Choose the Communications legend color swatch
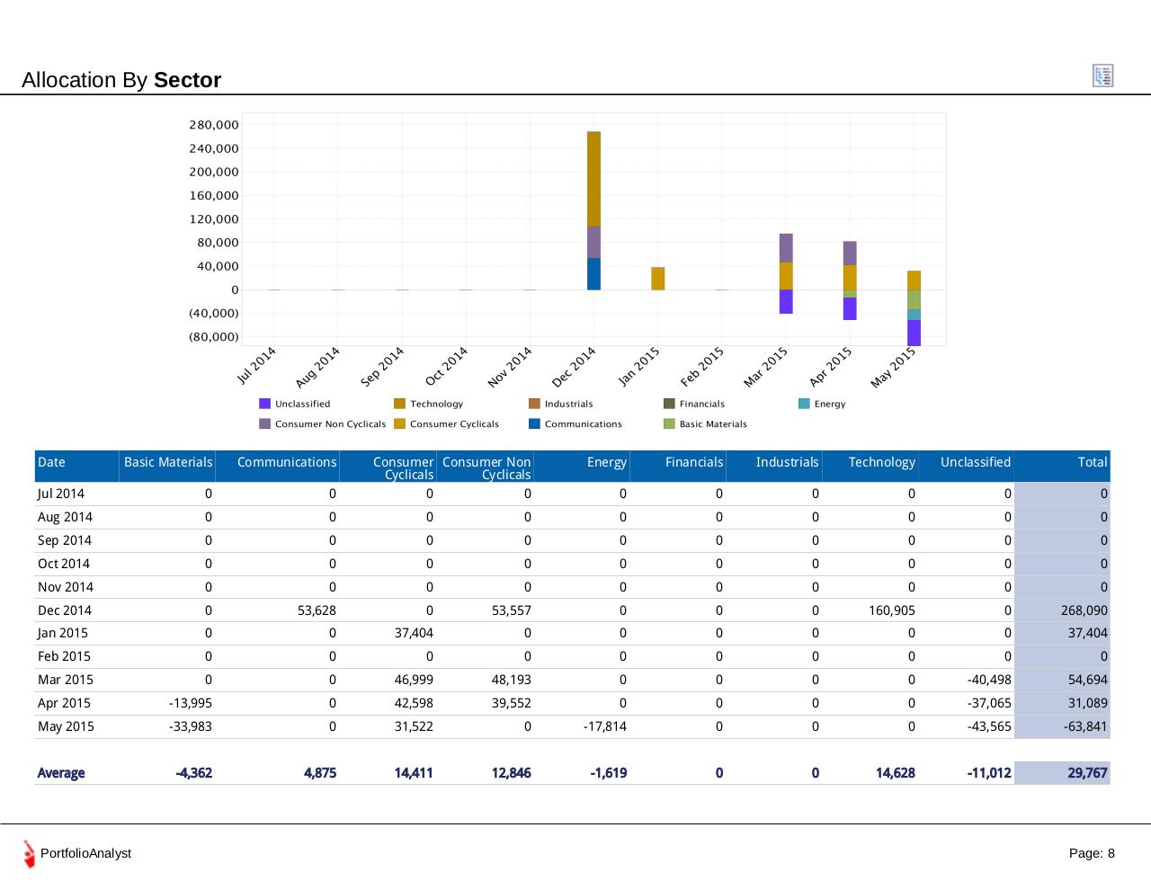The height and width of the screenshot is (890, 1151). pyautogui.click(x=534, y=423)
